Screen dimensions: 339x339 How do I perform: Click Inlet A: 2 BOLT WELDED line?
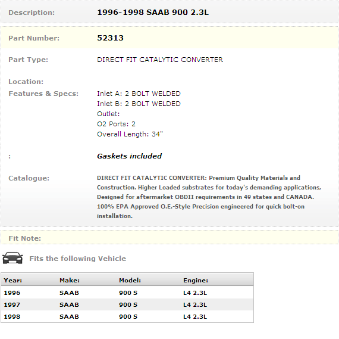pyautogui.click(x=139, y=94)
